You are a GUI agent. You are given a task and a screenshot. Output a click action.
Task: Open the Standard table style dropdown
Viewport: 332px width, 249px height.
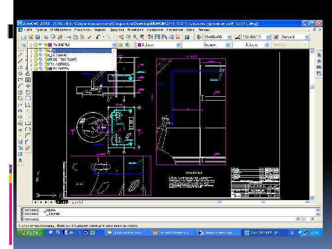pyautogui.click(x=307, y=37)
